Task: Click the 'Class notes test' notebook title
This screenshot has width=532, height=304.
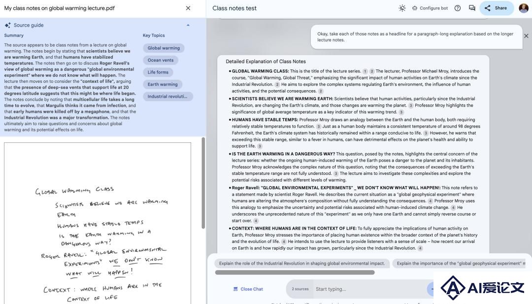Action: pyautogui.click(x=234, y=8)
